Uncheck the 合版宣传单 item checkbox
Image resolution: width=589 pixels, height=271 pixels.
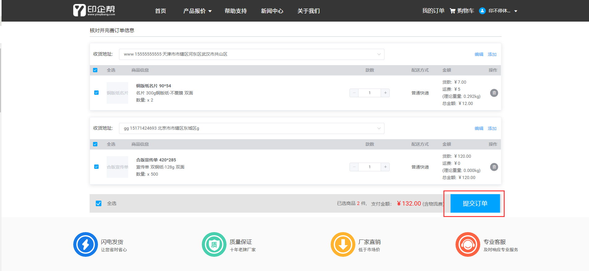[96, 167]
